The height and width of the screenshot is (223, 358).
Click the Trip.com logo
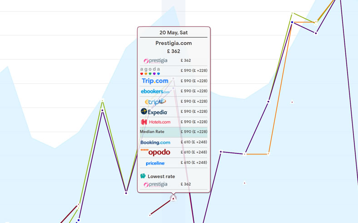click(x=155, y=81)
